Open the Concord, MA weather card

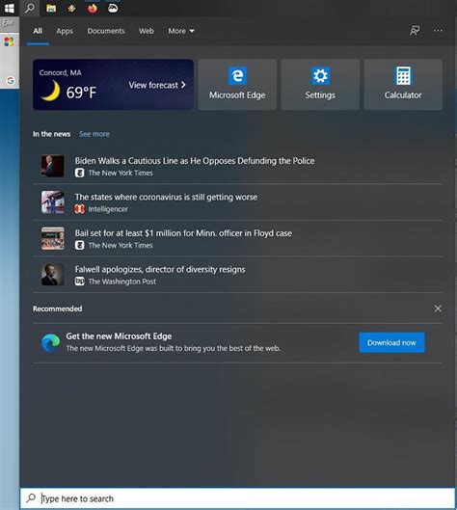coord(113,84)
